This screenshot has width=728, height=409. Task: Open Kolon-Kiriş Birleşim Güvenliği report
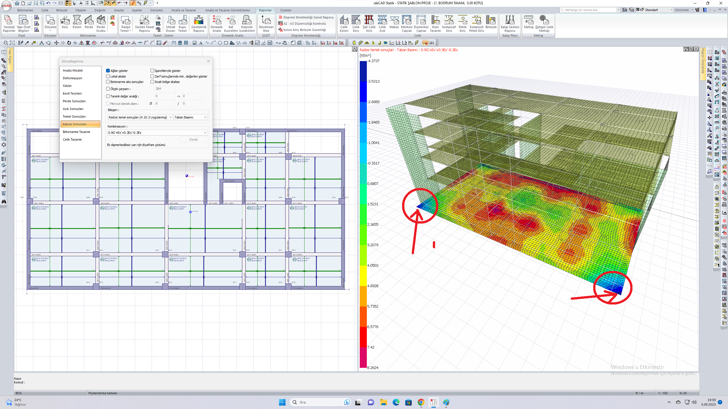pyautogui.click(x=302, y=30)
